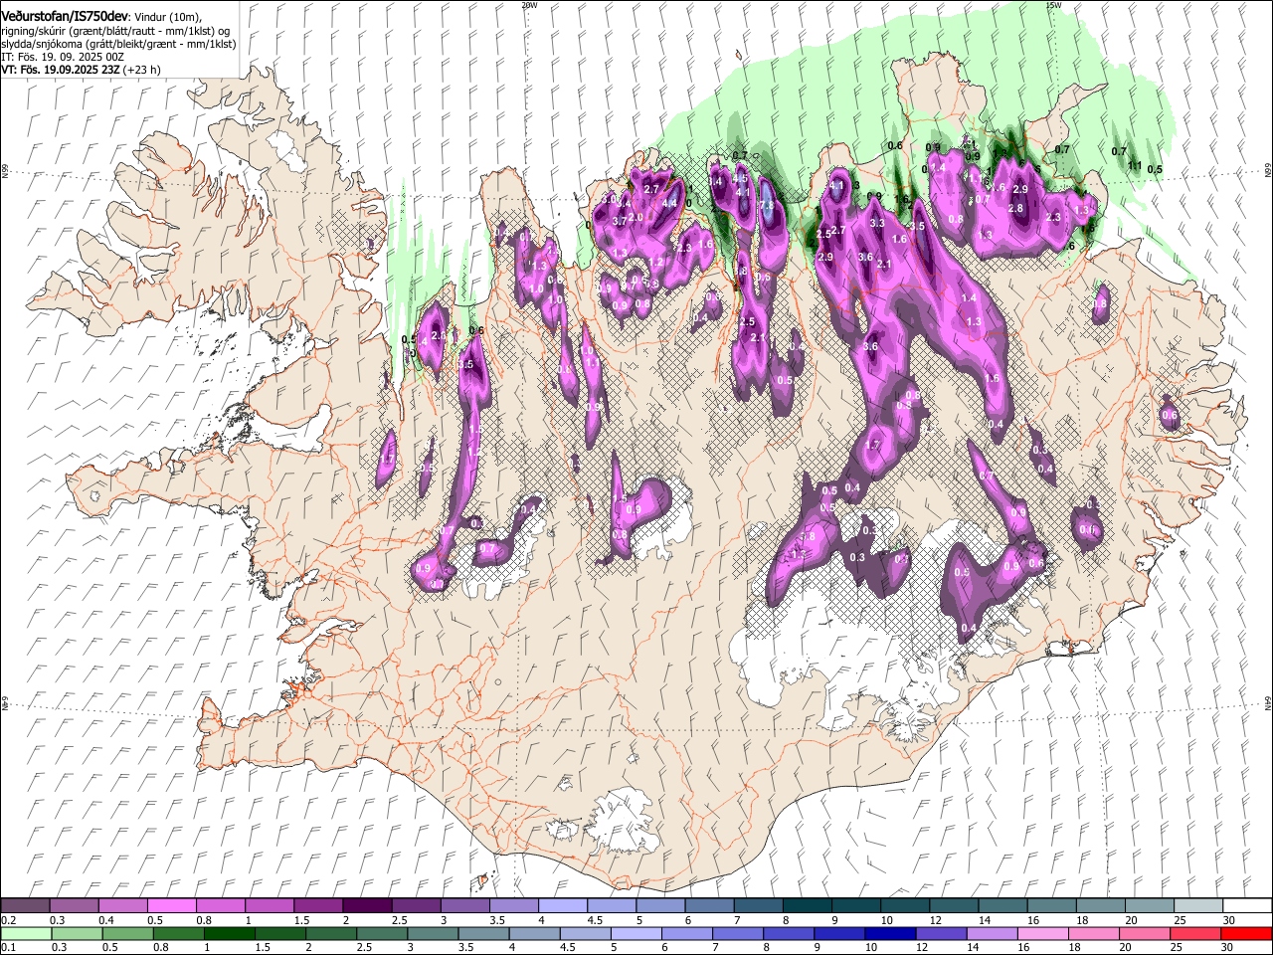Click the 0.8 green swatch in green scale
This screenshot has width=1273, height=955.
(178, 933)
